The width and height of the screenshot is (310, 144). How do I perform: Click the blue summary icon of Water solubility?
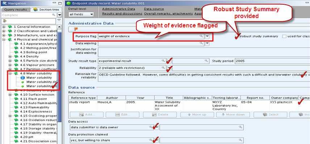pos(22,78)
